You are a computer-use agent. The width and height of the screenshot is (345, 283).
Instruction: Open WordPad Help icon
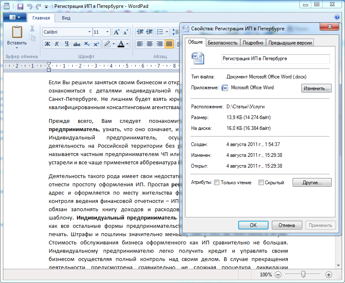tap(337, 17)
